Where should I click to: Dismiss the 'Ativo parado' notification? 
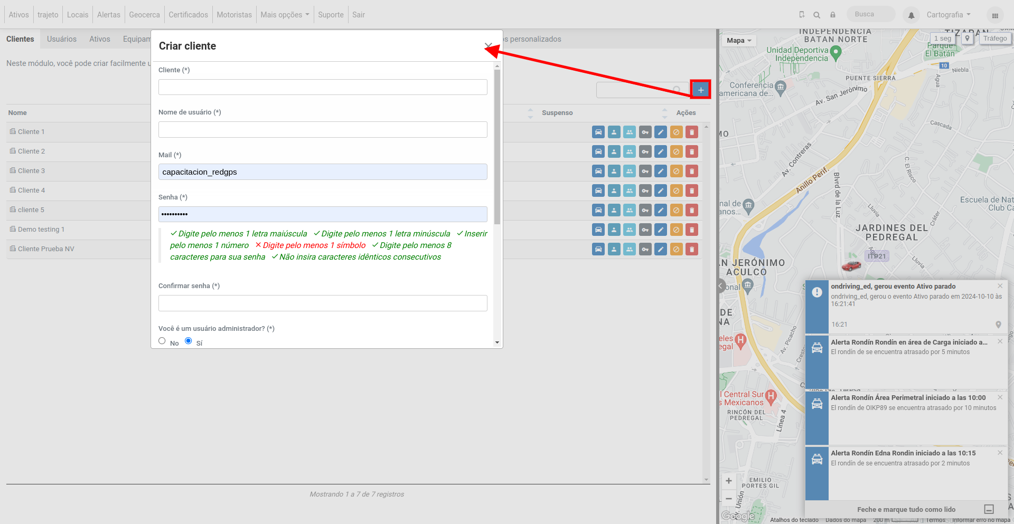(x=1000, y=286)
